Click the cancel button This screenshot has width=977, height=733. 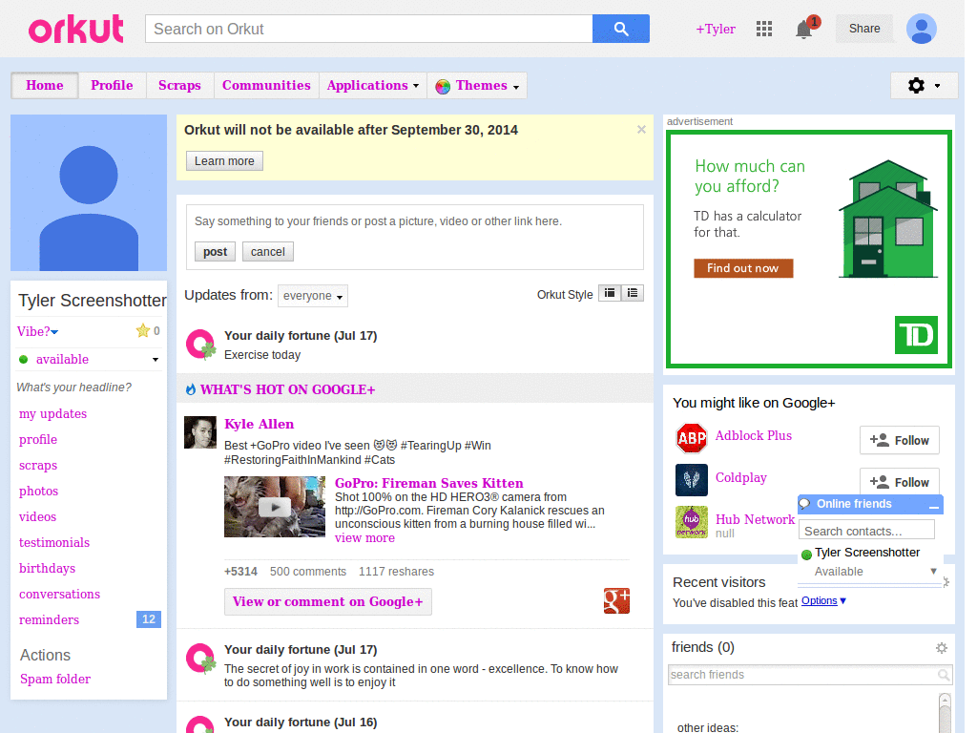click(268, 252)
